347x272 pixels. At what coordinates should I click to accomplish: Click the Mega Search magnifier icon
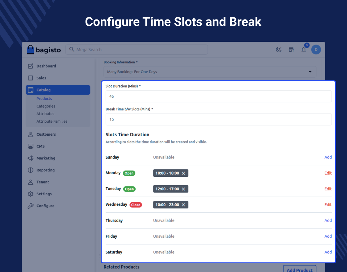pos(72,49)
